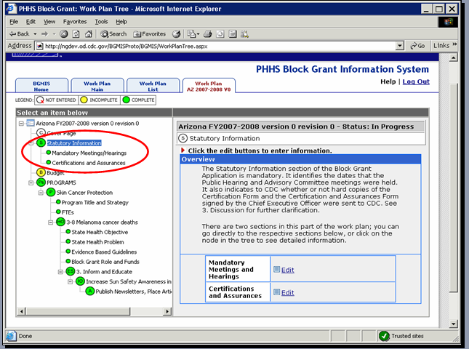Screen dimensions: 469x349
Task: Click the Forward arrow toolbar button
Action: 44,34
